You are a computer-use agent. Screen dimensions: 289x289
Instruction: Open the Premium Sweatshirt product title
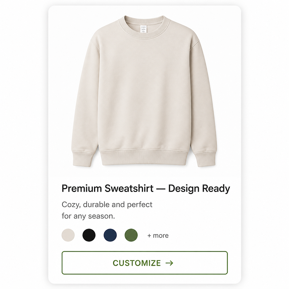coord(146,188)
